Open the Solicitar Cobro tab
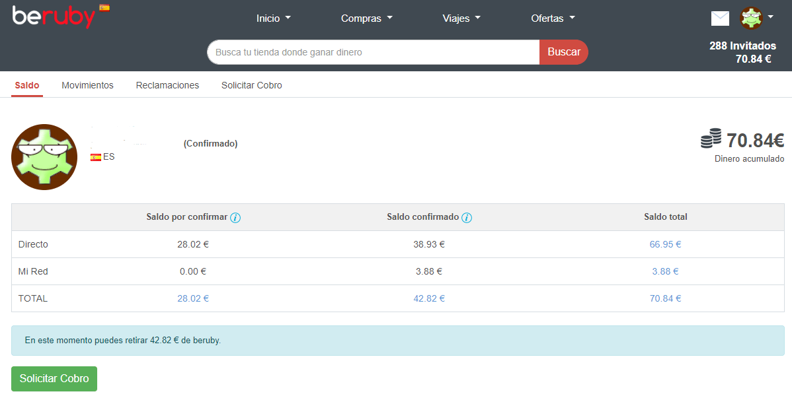The height and width of the screenshot is (398, 792). click(251, 85)
